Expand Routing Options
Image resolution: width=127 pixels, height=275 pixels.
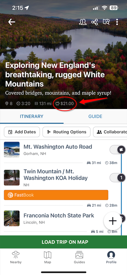[66, 132]
